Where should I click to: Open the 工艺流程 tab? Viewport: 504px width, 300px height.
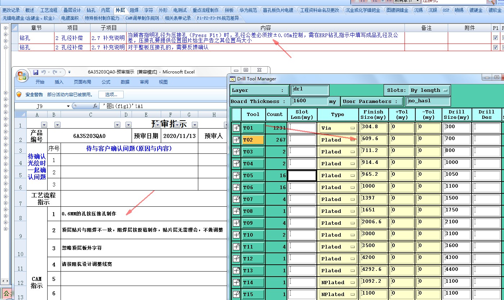49,10
